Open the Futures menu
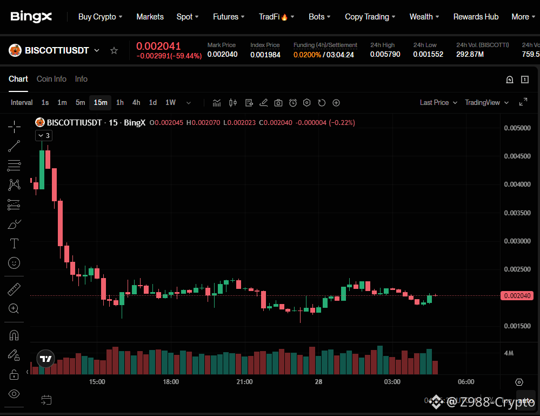540x416 pixels. click(x=229, y=17)
